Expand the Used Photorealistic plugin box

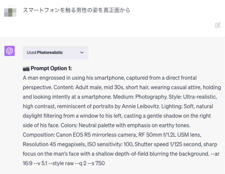pos(56,52)
